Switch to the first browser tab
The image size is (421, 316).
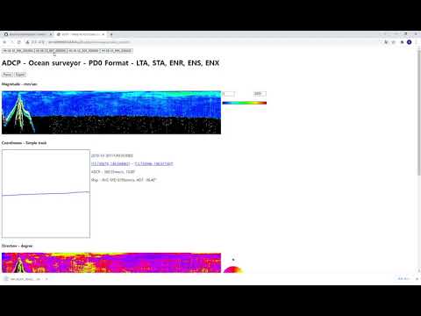[x=27, y=34]
